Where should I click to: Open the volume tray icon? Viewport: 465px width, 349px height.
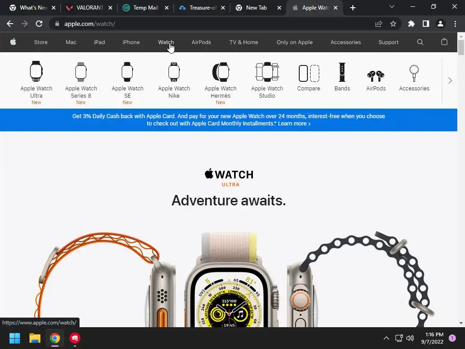pyautogui.click(x=410, y=338)
